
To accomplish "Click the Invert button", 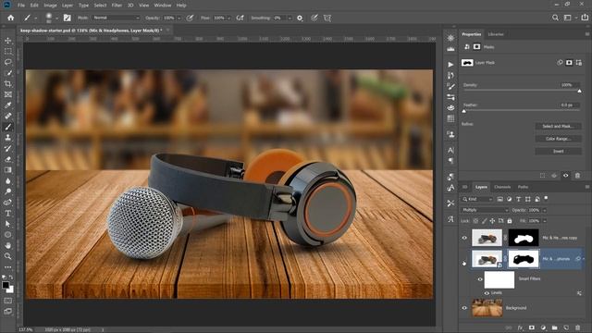I will pos(558,151).
